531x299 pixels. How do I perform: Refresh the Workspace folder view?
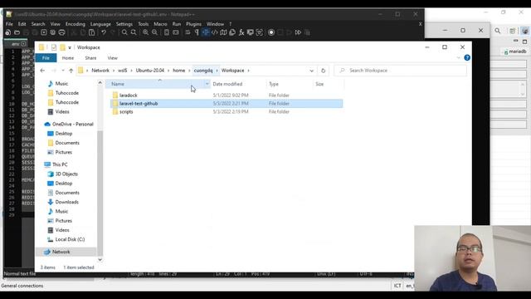click(323, 71)
